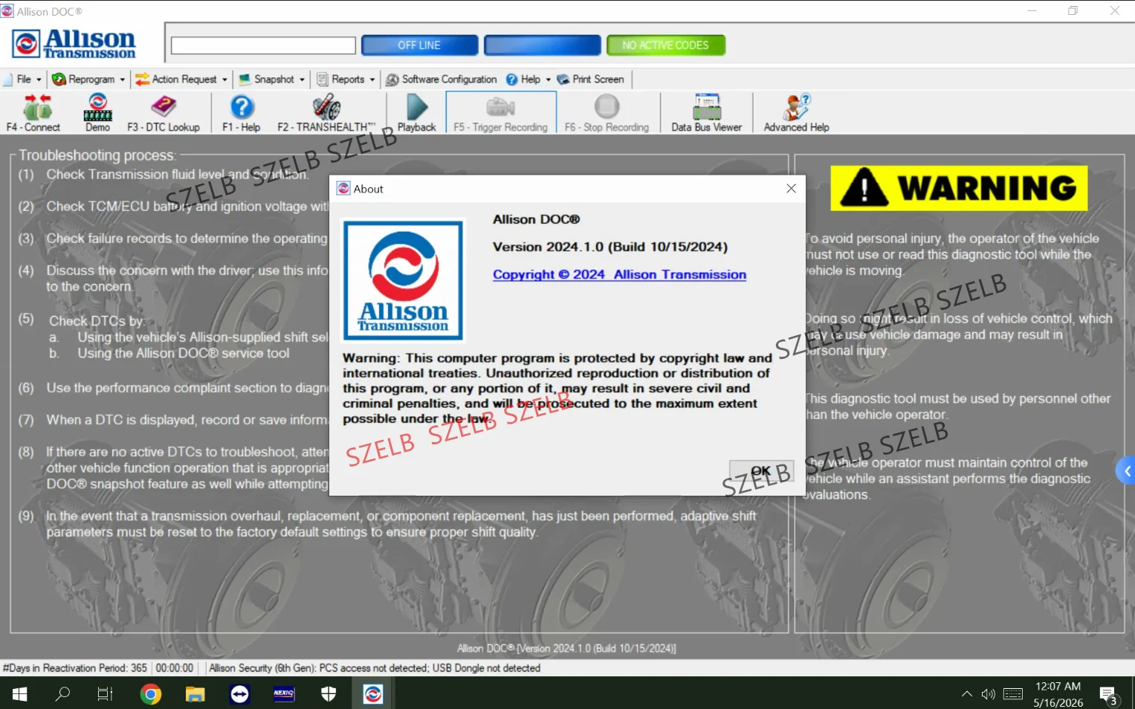The height and width of the screenshot is (709, 1135).
Task: Open the Action Request dropdown
Action: [181, 80]
